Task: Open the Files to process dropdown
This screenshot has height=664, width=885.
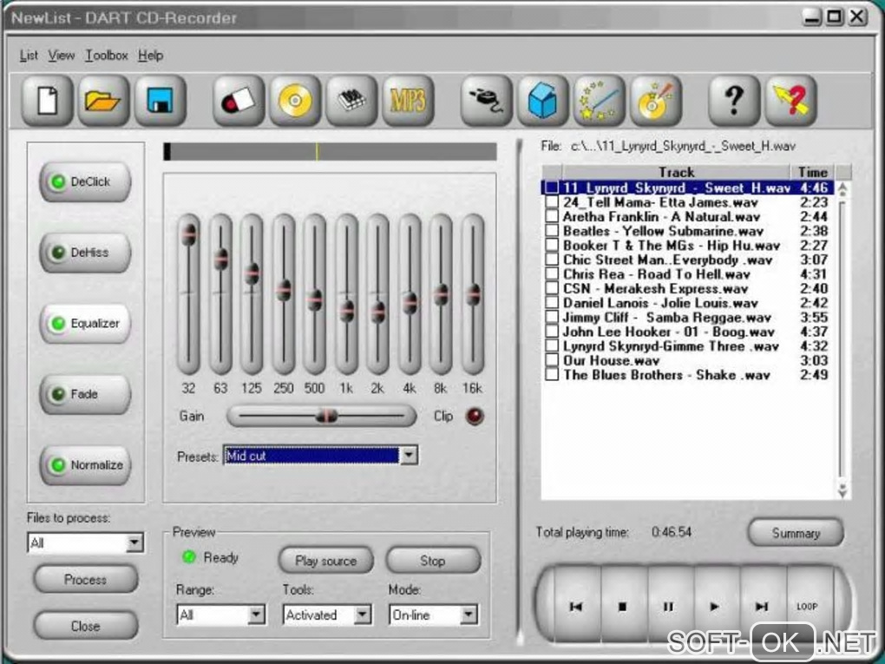Action: tap(134, 543)
